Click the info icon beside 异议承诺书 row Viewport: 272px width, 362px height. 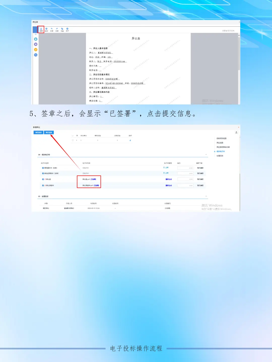[x=43, y=186]
